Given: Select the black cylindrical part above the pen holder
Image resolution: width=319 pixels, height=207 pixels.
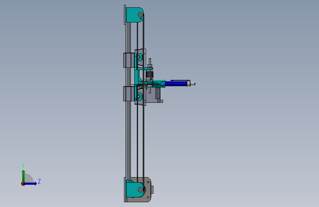Looking at the screenshot, I should [150, 74].
